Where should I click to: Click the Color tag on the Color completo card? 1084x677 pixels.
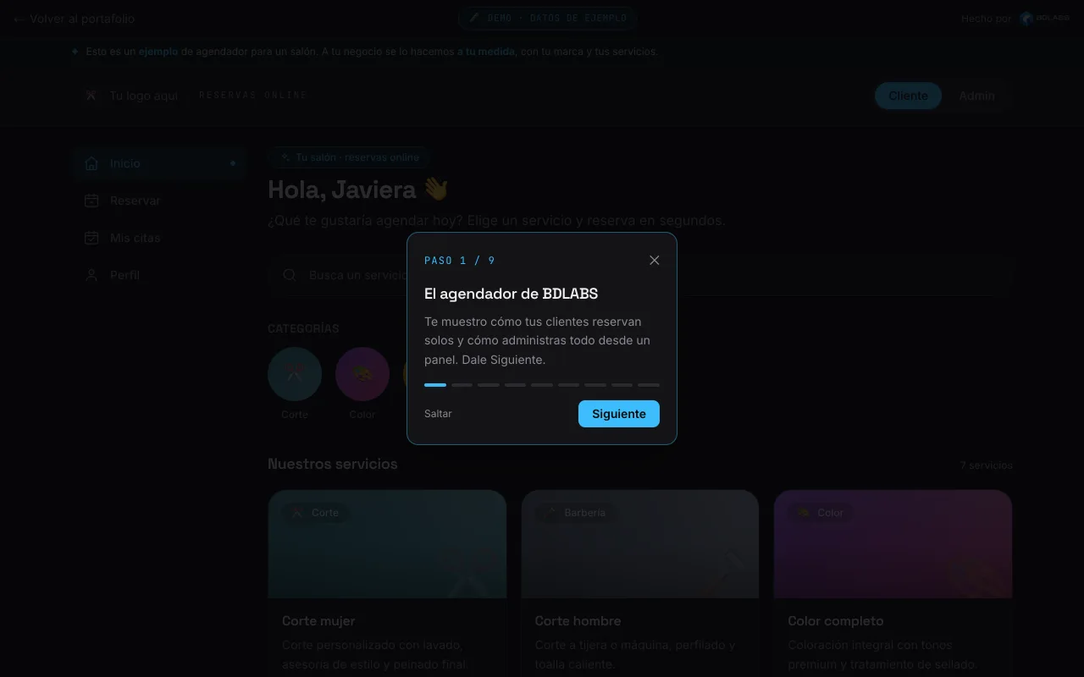(821, 513)
